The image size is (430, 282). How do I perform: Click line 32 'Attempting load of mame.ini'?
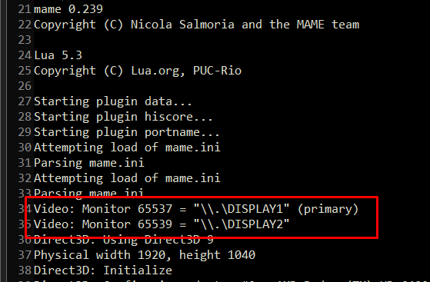(127, 178)
